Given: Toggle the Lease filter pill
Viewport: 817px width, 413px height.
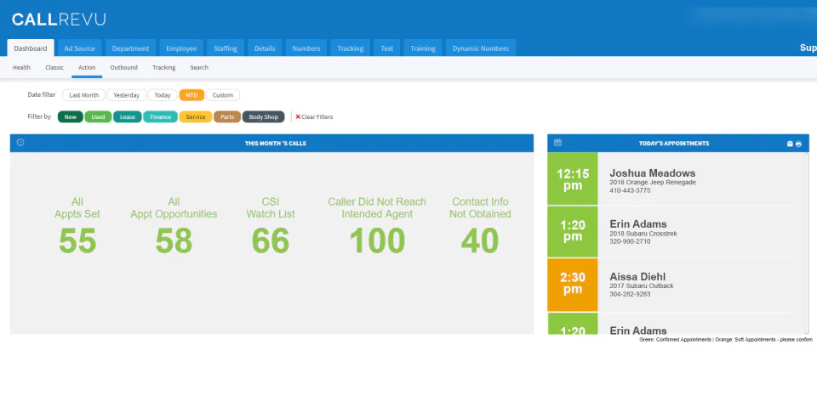Looking at the screenshot, I should click(128, 117).
